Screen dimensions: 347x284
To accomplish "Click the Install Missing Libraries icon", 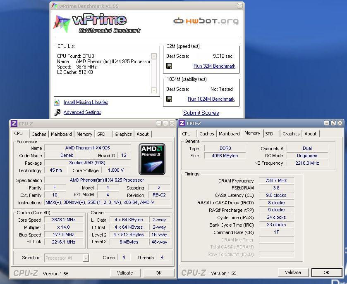I will [x=57, y=102].
